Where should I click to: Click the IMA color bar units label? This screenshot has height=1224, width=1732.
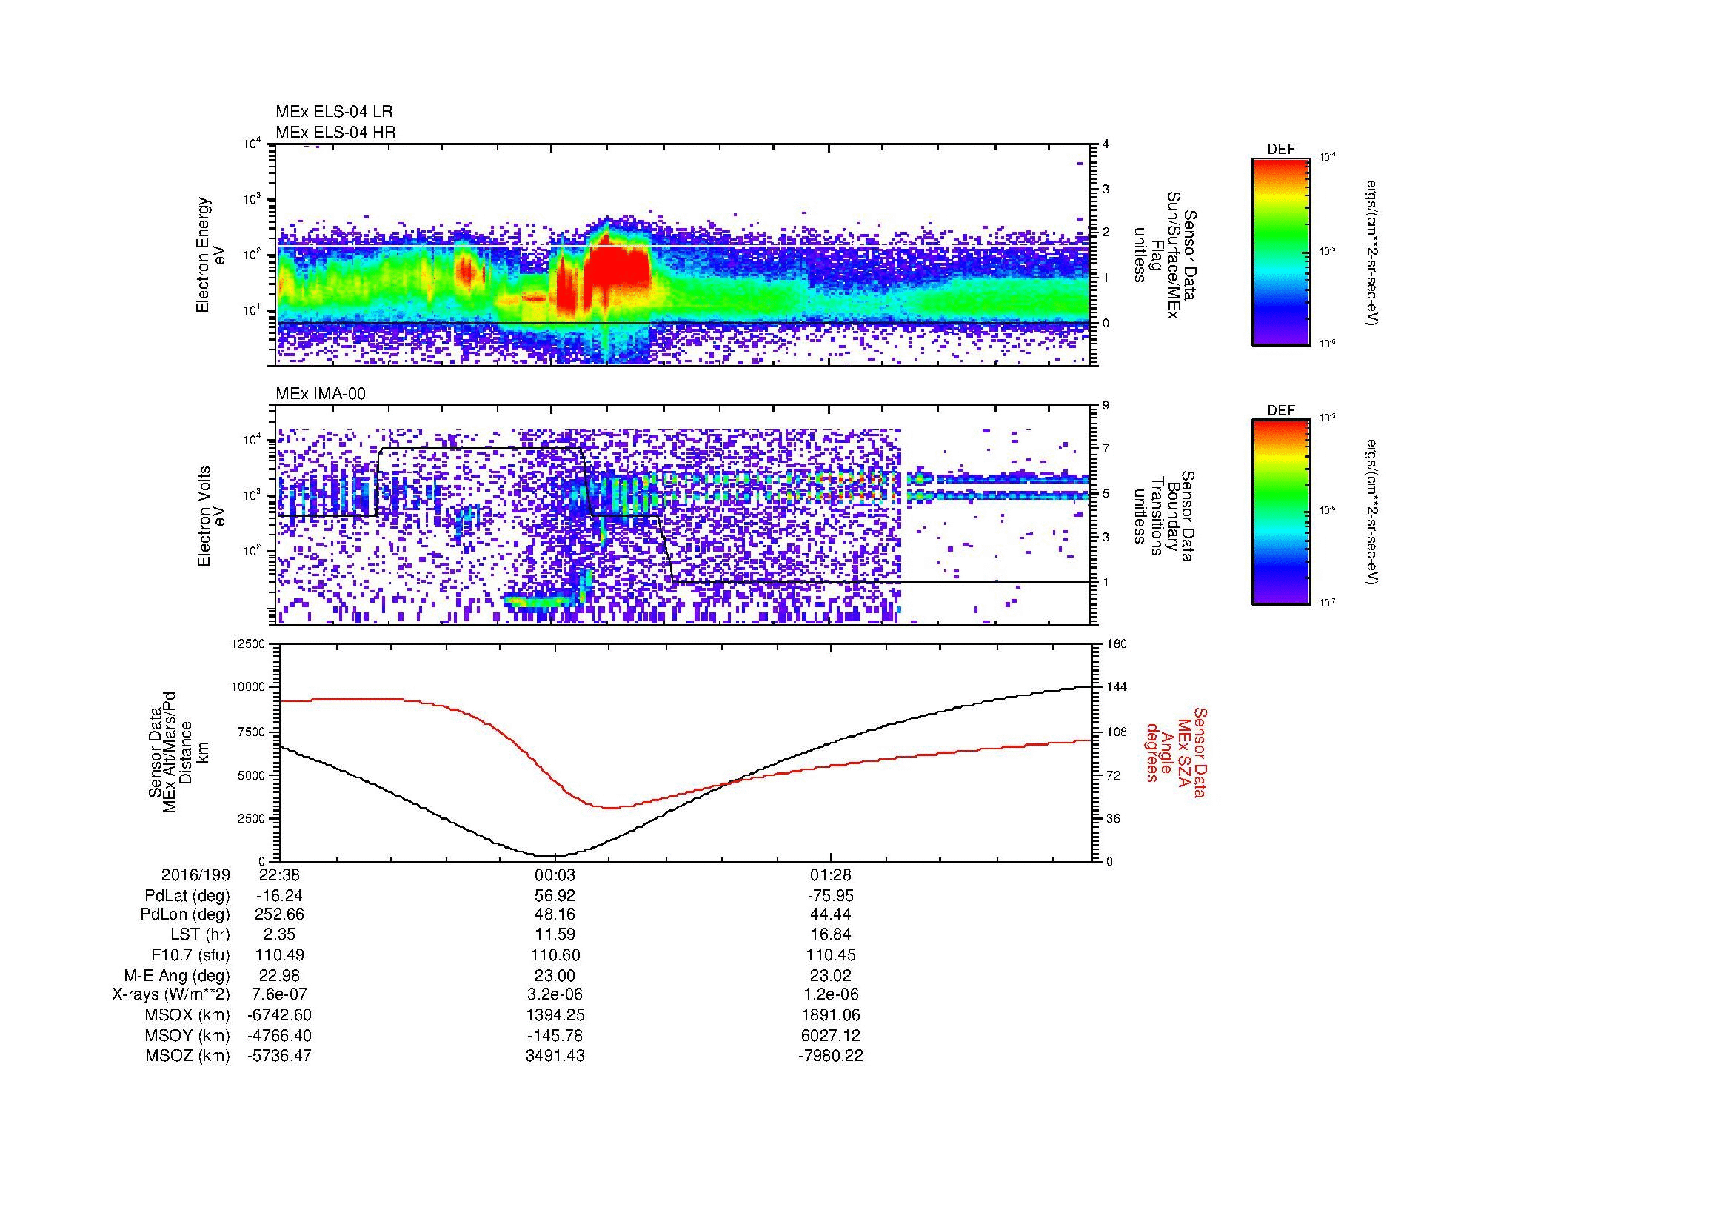pos(1373,512)
